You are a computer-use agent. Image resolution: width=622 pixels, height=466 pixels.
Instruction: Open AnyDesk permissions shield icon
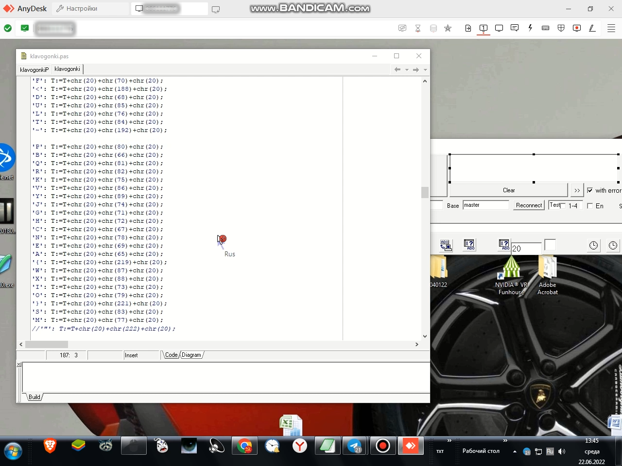click(x=561, y=28)
